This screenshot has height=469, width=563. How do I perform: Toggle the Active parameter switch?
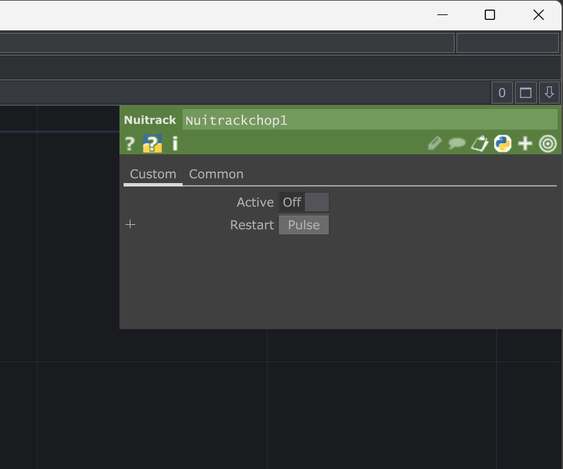(303, 202)
